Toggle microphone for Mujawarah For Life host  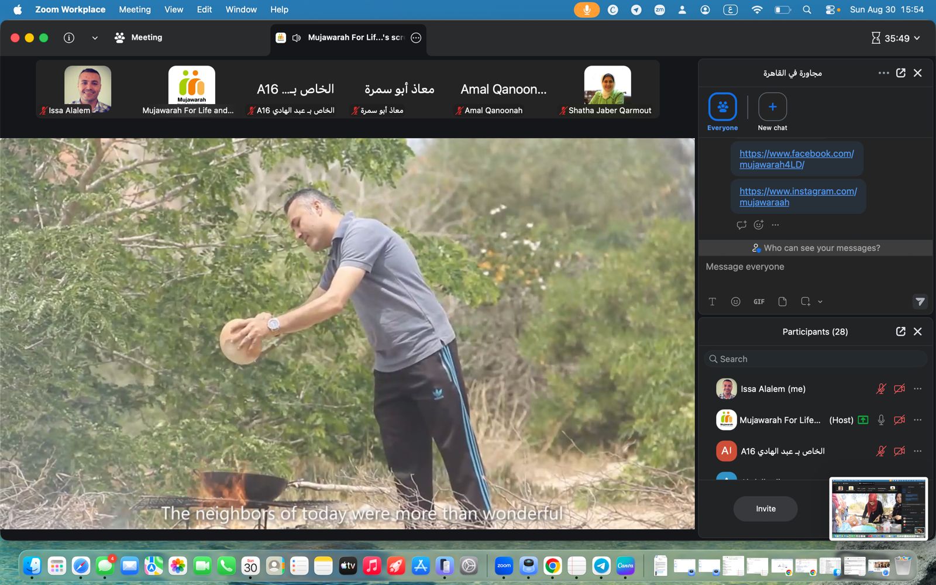pos(881,420)
